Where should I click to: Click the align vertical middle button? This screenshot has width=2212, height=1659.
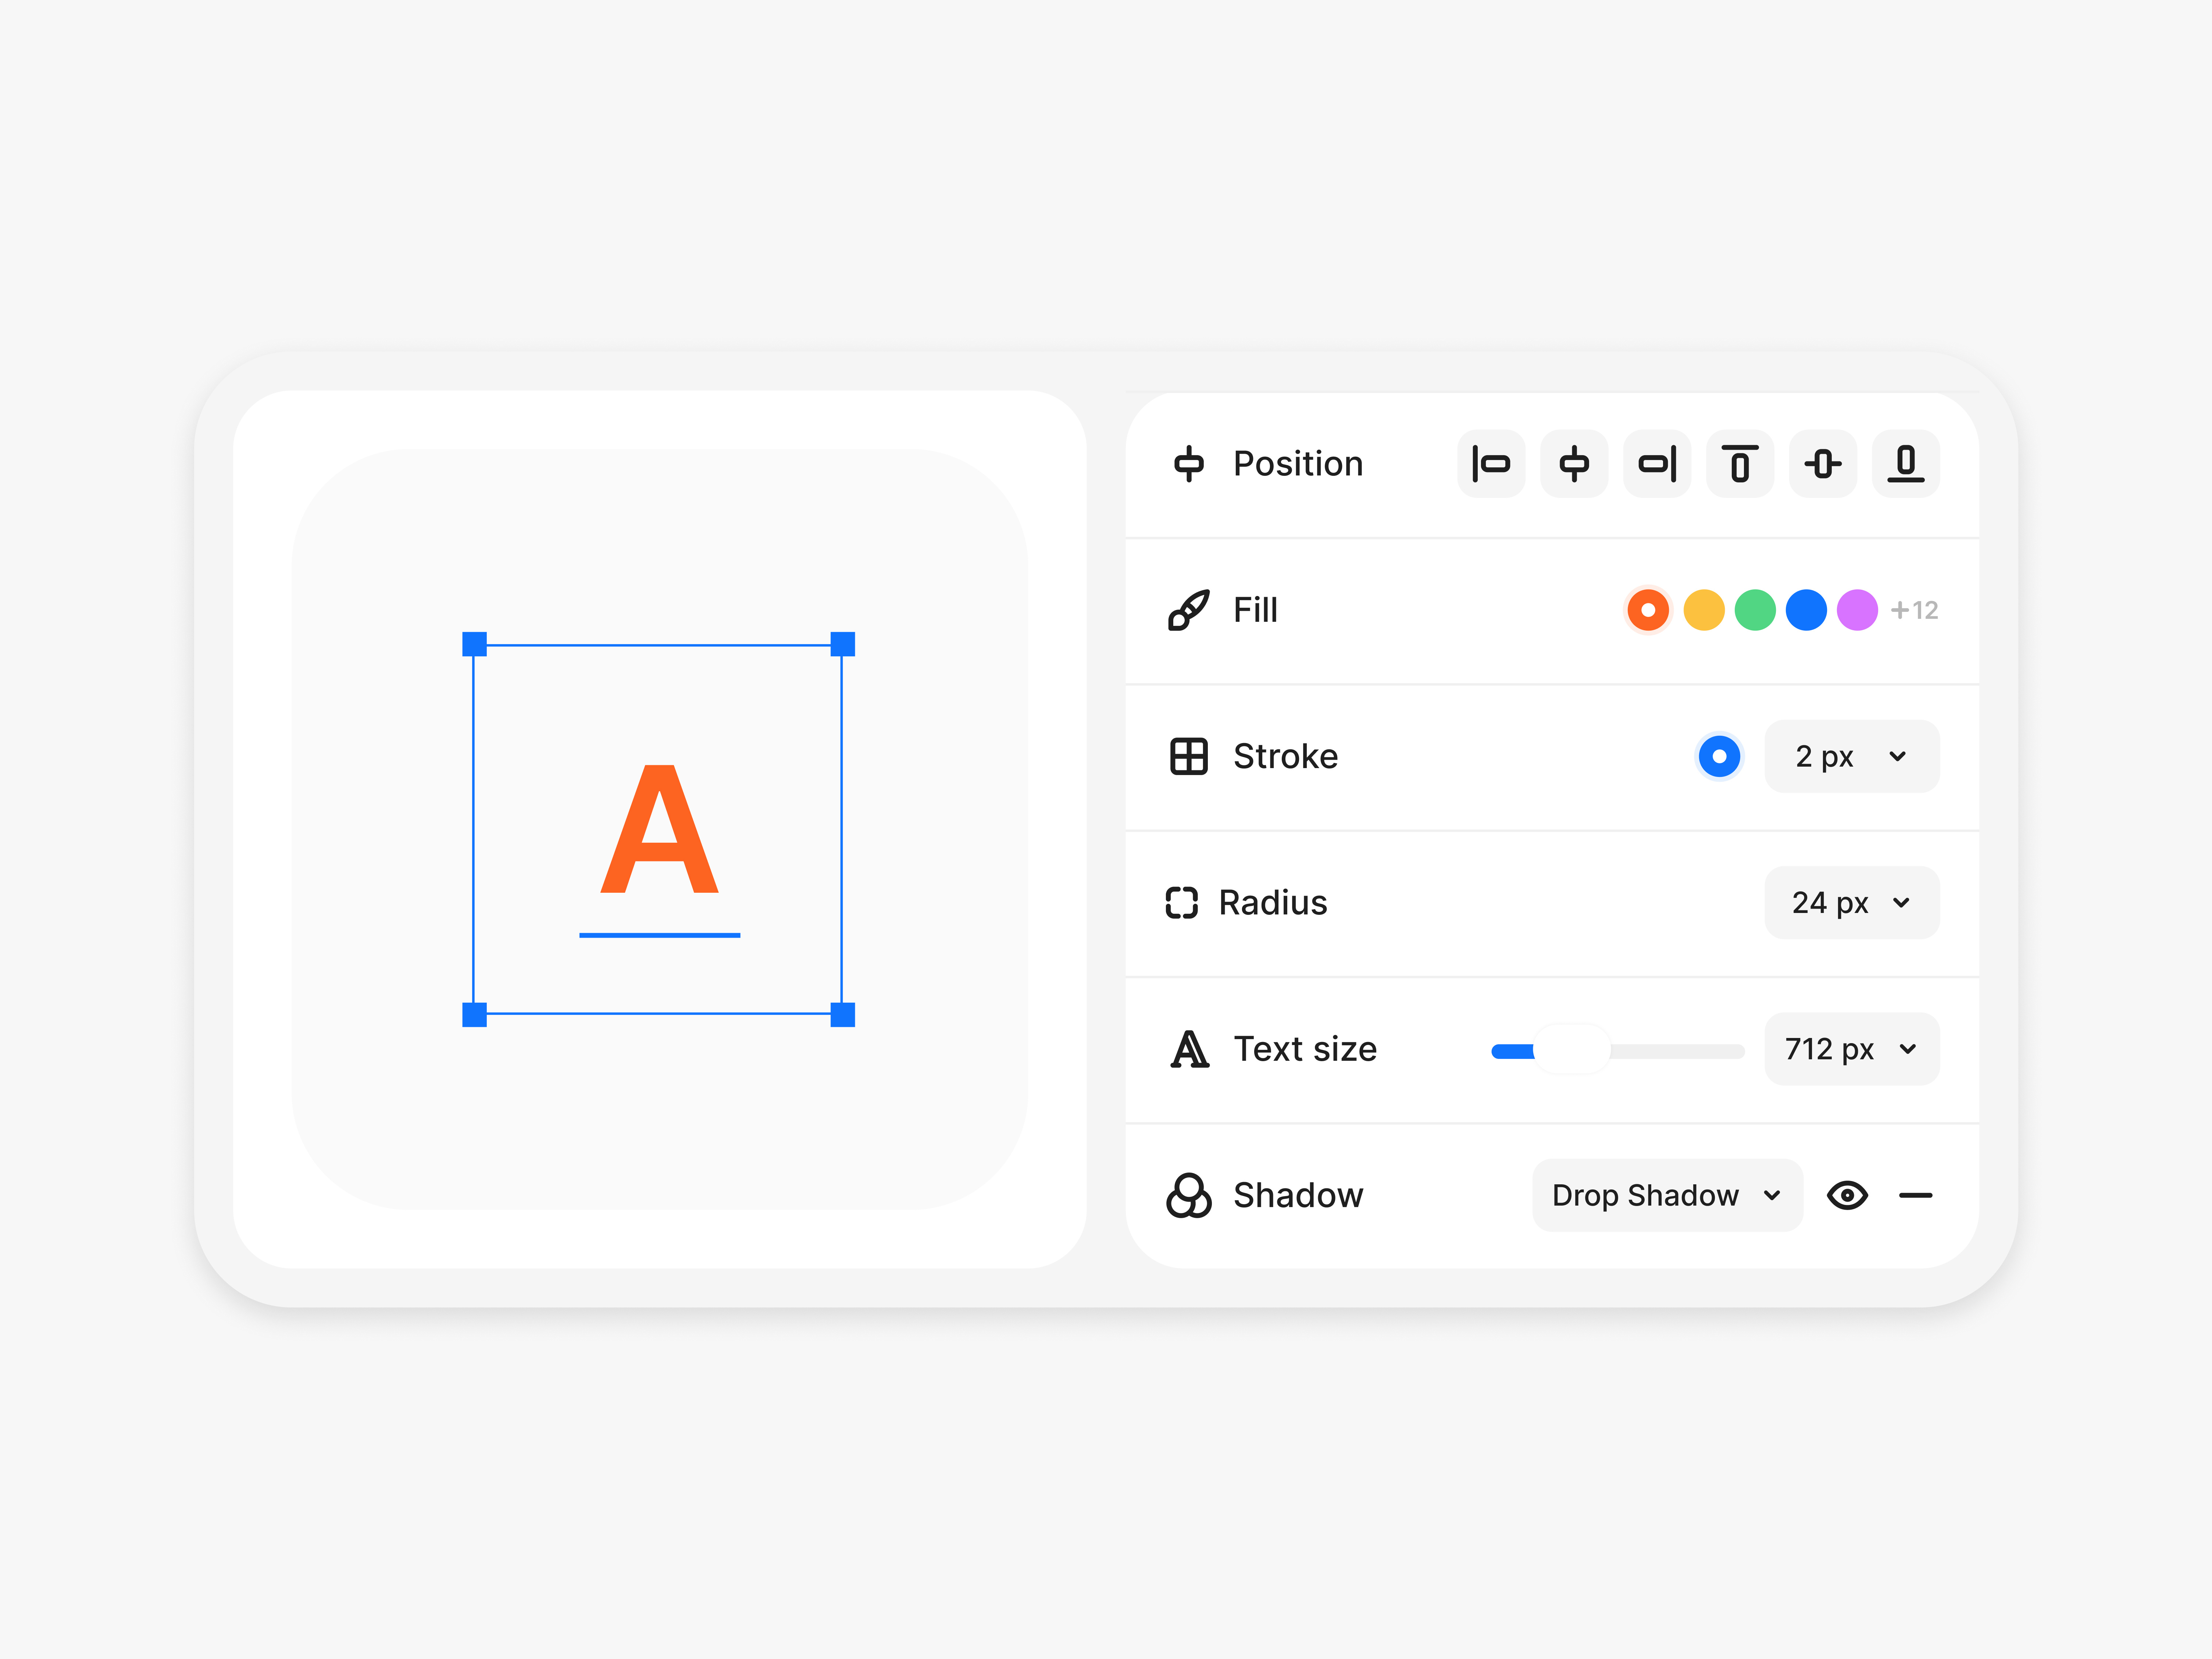1823,464
